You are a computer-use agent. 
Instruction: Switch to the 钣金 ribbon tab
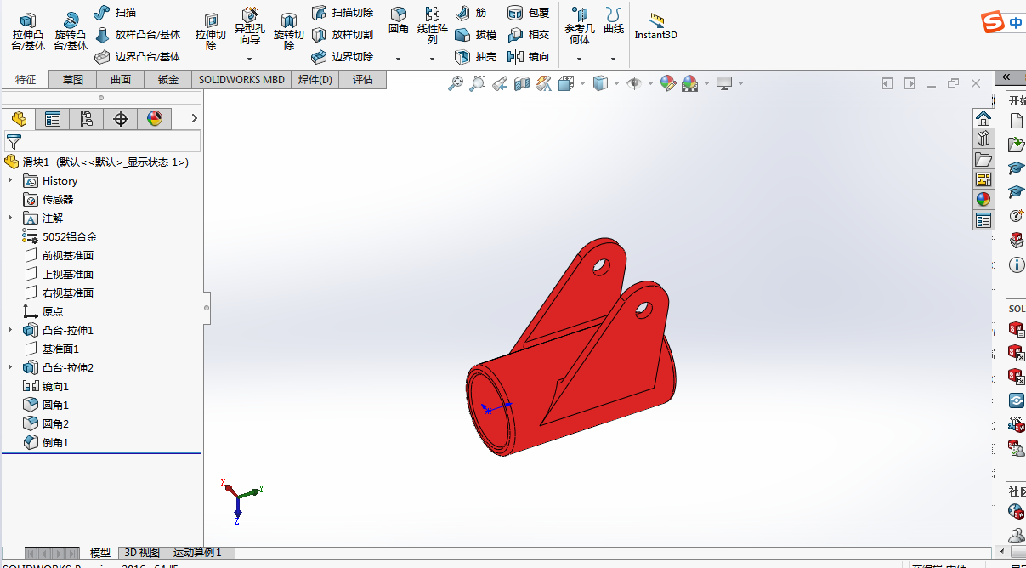(168, 80)
